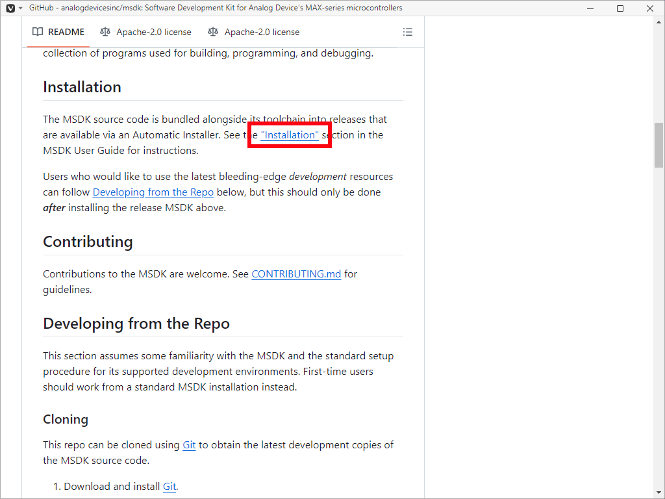Image resolution: width=665 pixels, height=499 pixels.
Task: Follow the "Installation" user guide link
Action: tap(290, 135)
